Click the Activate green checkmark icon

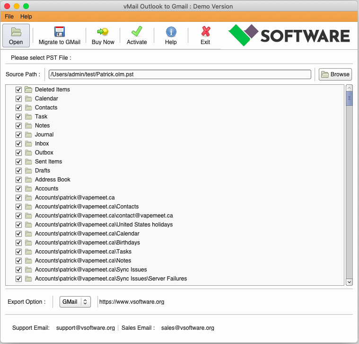pos(137,31)
